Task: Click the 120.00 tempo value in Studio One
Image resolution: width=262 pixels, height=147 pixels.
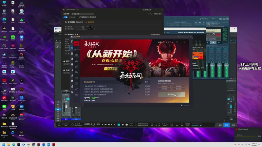Action: tap(187, 124)
